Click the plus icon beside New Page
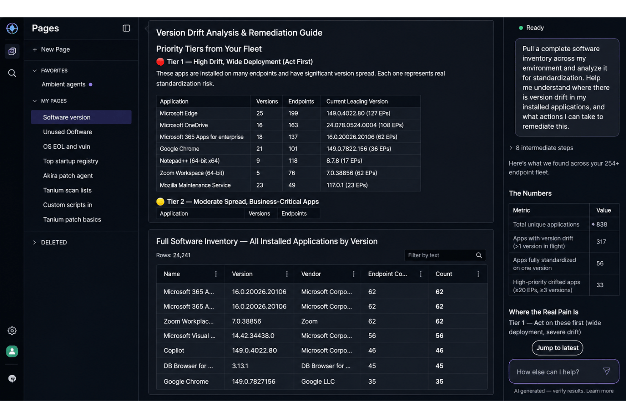The image size is (626, 418). click(x=35, y=50)
